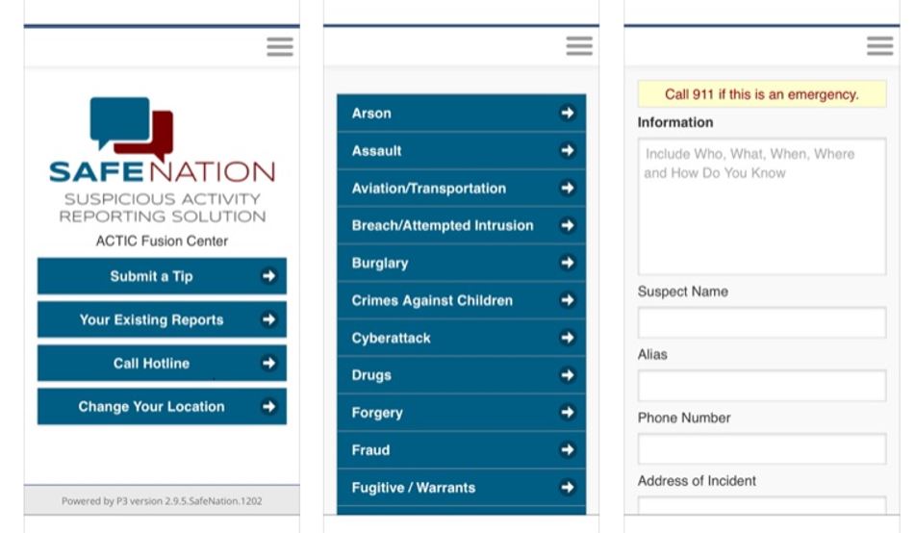Open hamburger menu above crime category list
The width and height of the screenshot is (915, 533).
click(579, 46)
